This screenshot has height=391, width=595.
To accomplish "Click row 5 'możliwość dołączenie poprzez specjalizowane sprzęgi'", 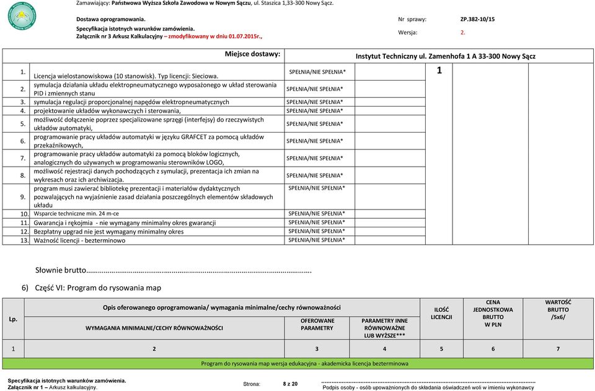I will pos(148,124).
